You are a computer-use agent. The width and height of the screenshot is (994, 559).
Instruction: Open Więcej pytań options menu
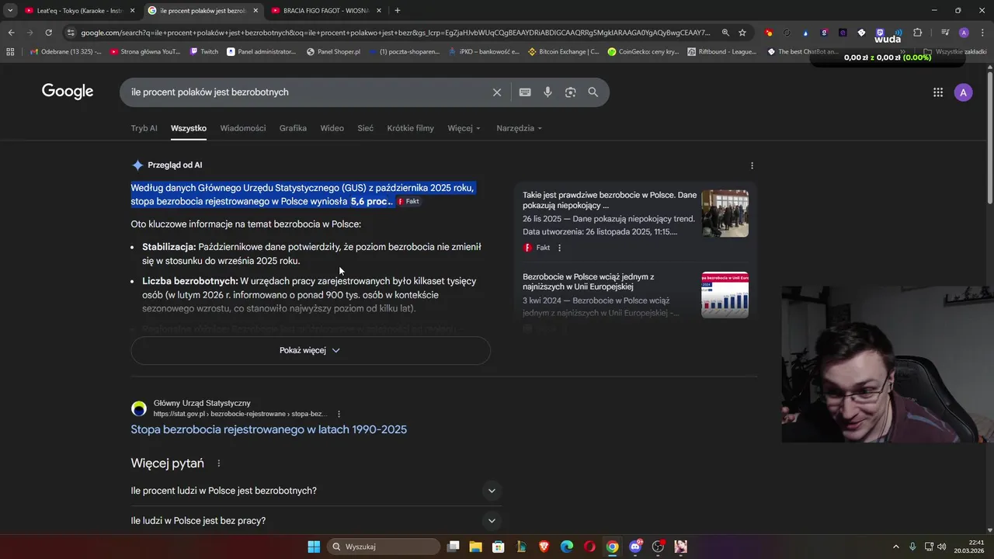pyautogui.click(x=218, y=464)
